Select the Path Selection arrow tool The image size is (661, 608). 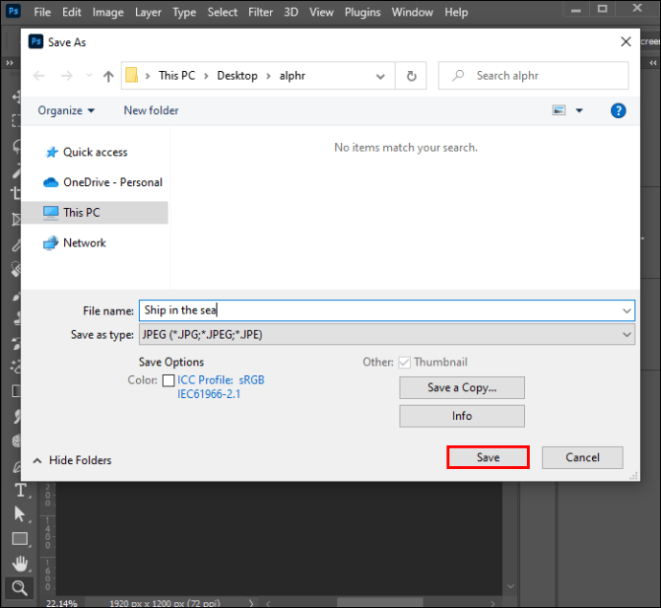click(x=19, y=514)
